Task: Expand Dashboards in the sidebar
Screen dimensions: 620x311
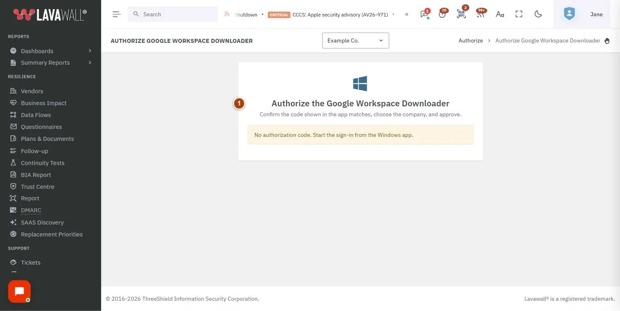Action: pos(51,51)
